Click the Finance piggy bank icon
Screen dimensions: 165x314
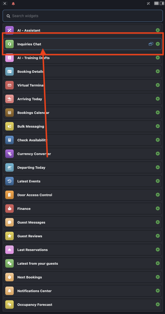point(9,209)
